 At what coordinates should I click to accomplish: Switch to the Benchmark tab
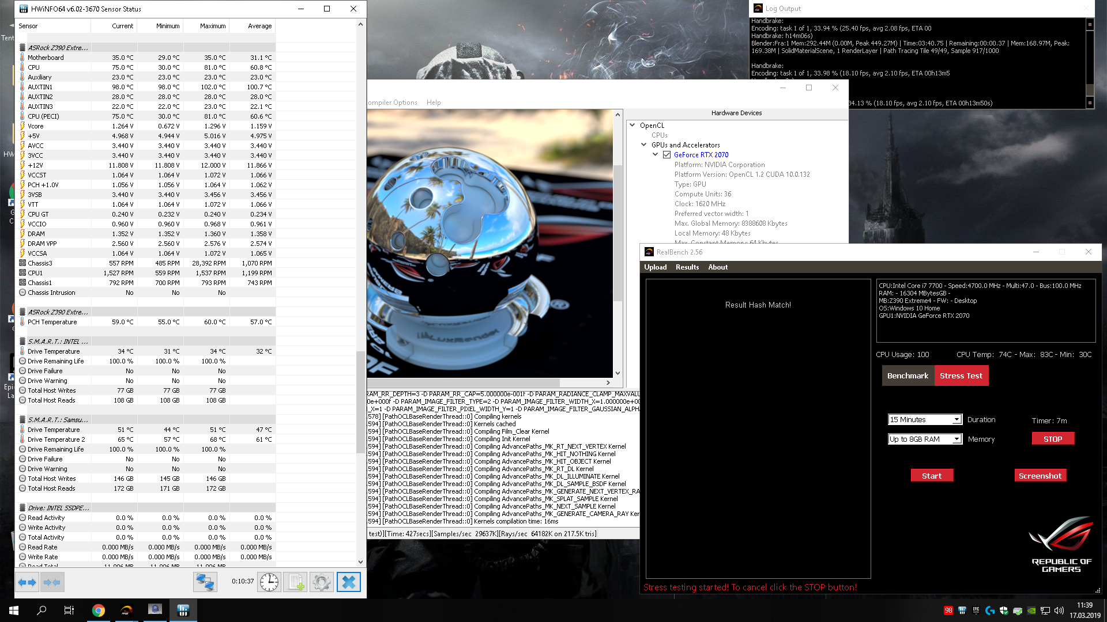tap(908, 376)
